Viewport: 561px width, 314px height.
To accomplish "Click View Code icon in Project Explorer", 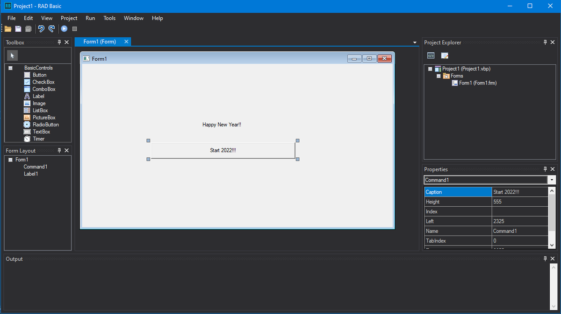I will pos(431,56).
